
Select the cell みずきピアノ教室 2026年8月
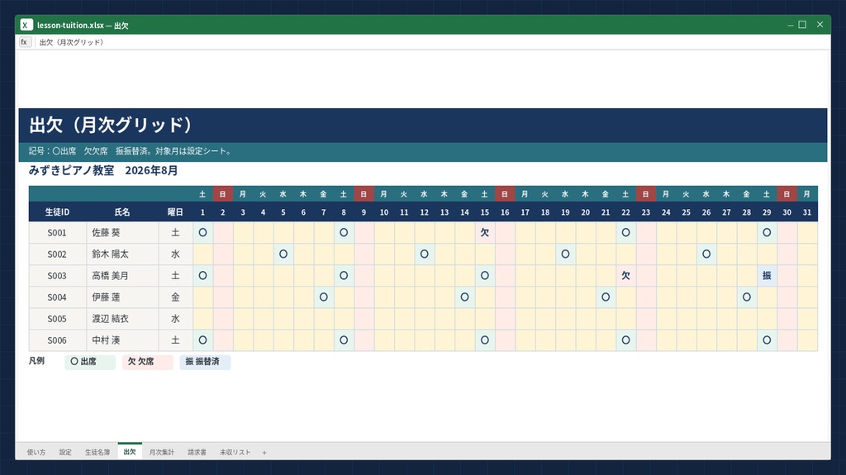(103, 170)
